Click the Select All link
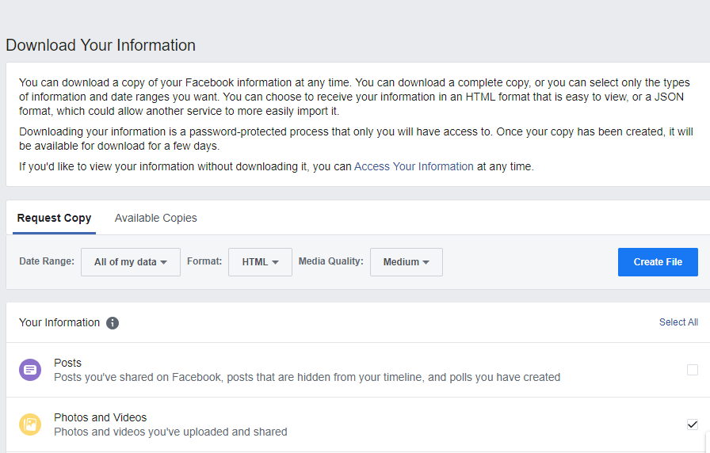710x453 pixels. tap(678, 322)
